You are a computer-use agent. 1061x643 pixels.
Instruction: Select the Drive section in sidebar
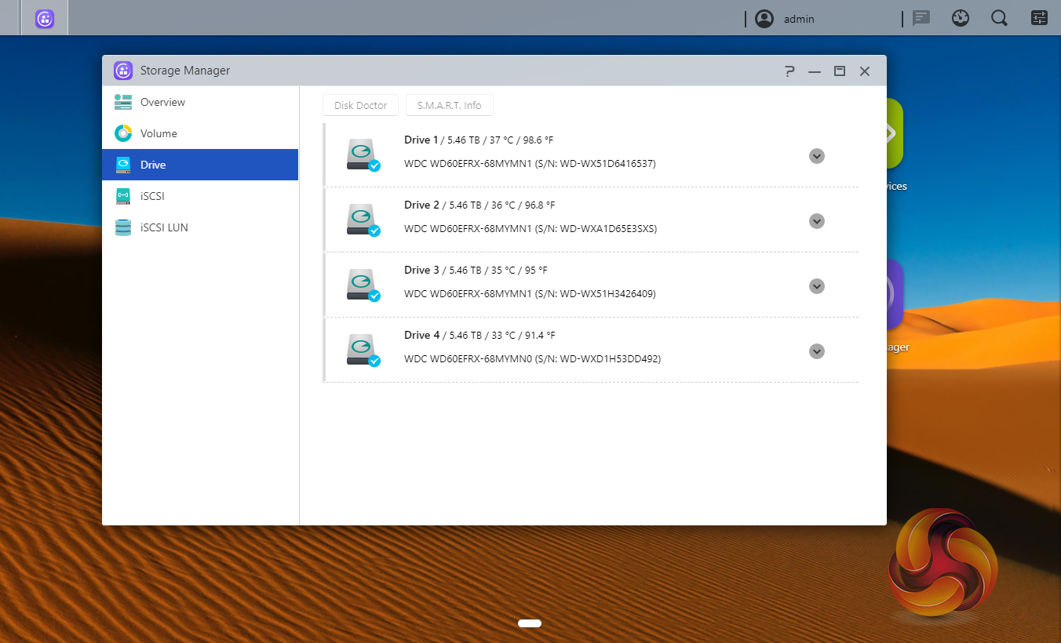pyautogui.click(x=200, y=165)
